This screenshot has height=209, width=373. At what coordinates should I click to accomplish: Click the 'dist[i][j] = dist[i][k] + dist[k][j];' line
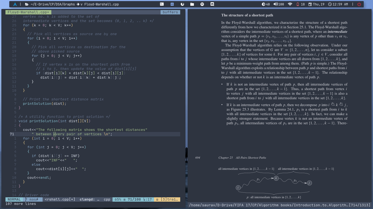pos(81,78)
